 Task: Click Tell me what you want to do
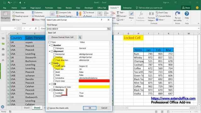click(x=149, y=8)
